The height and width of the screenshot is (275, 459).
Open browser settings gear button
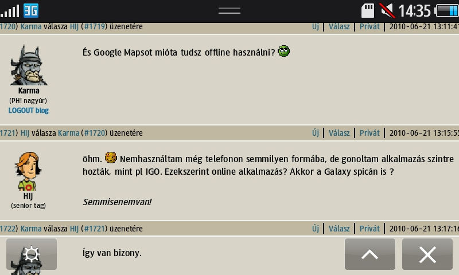pos(32,254)
